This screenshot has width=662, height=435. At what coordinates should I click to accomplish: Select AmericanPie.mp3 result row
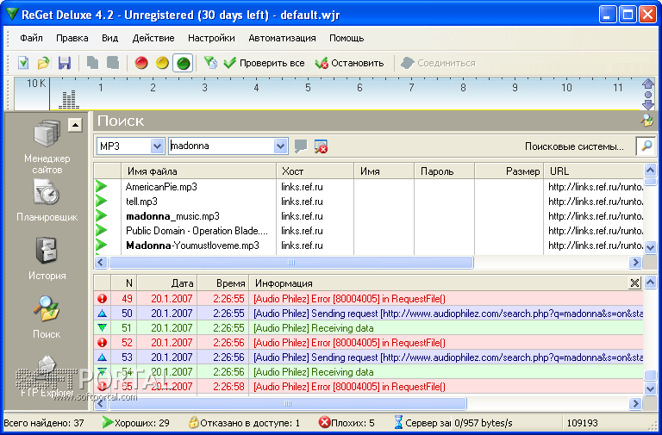pyautogui.click(x=369, y=186)
